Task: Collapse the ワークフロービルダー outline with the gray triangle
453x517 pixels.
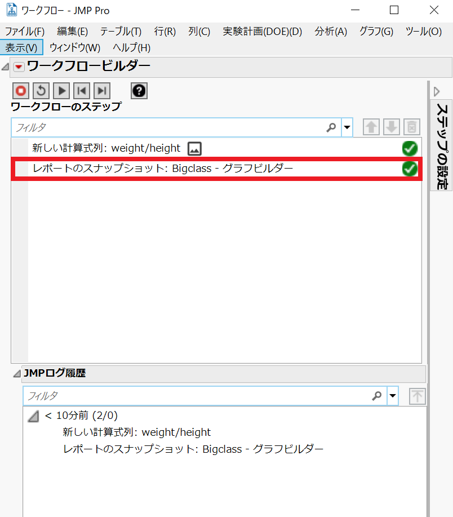Action: (x=5, y=67)
